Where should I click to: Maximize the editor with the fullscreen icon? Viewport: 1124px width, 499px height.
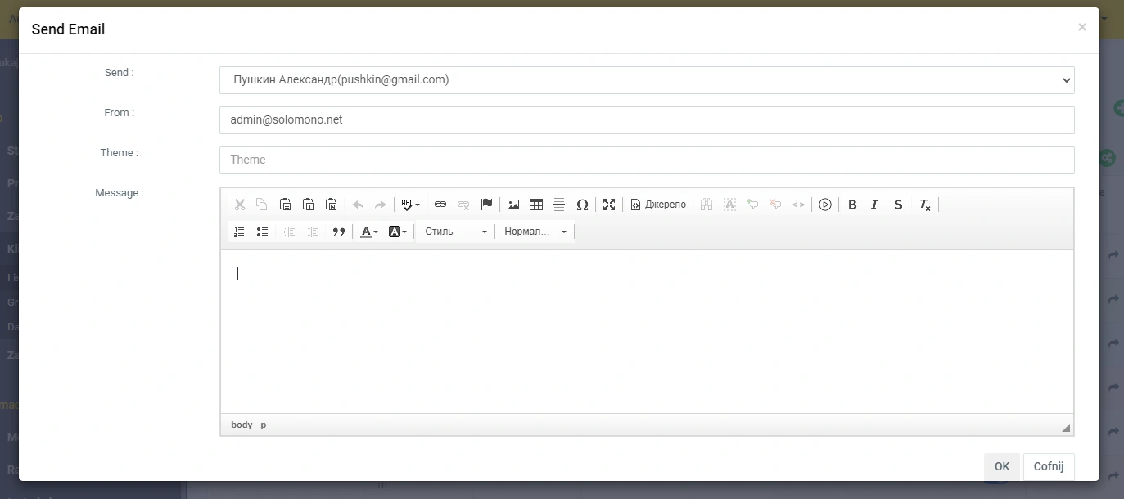(609, 205)
